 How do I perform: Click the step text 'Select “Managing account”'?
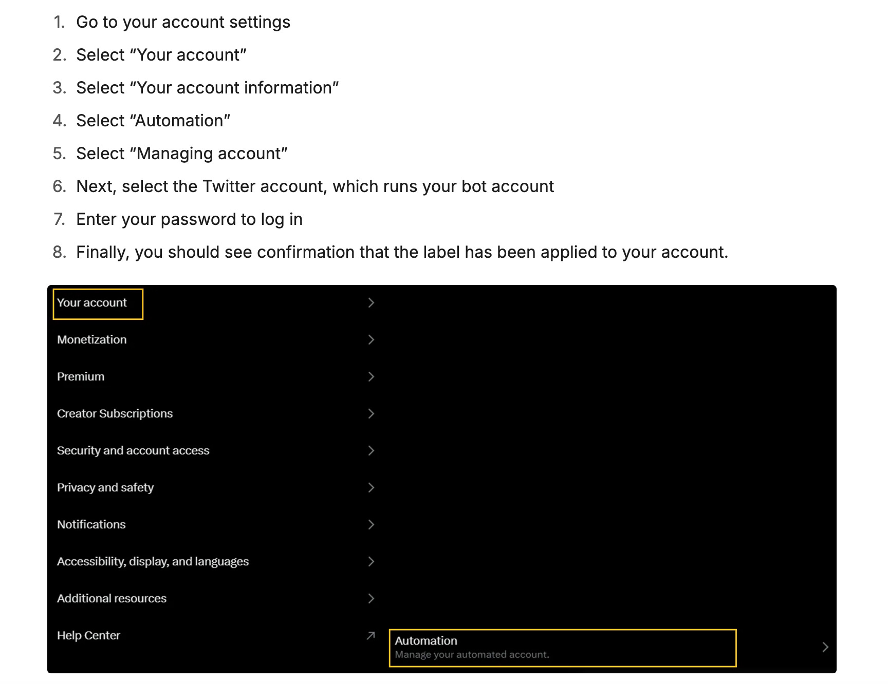point(182,154)
